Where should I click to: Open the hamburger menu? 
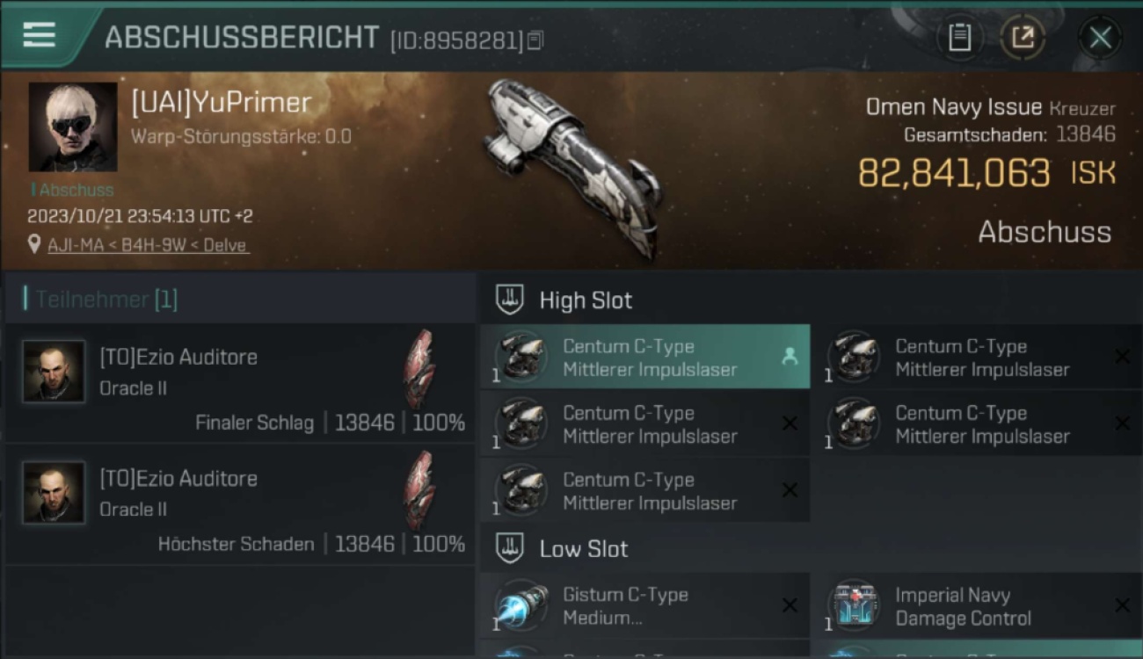point(40,35)
